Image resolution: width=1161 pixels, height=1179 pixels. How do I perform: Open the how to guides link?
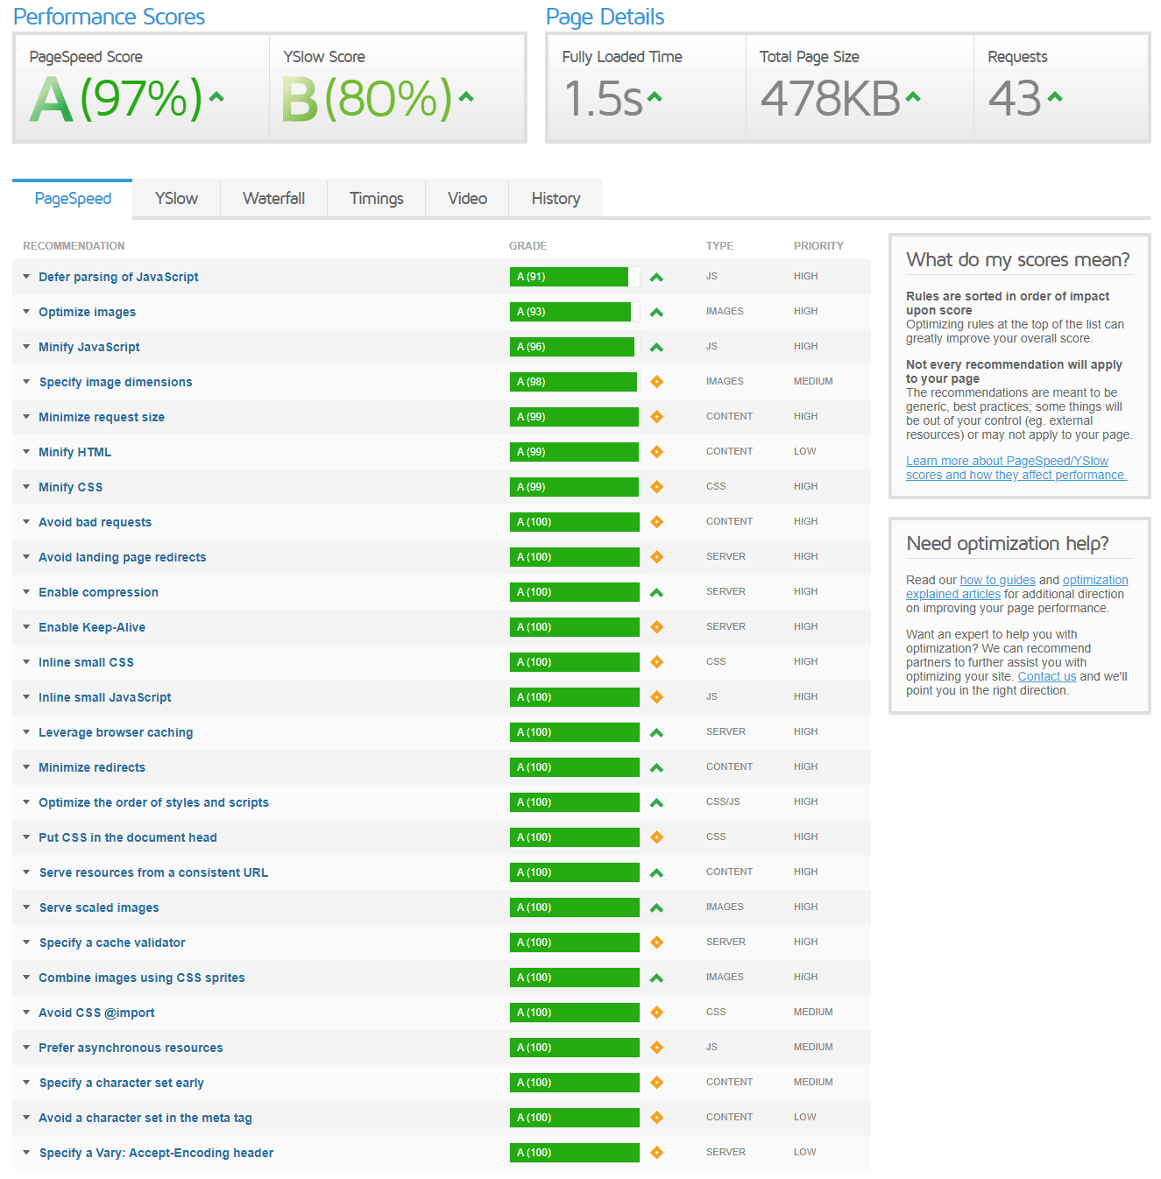tap(997, 580)
